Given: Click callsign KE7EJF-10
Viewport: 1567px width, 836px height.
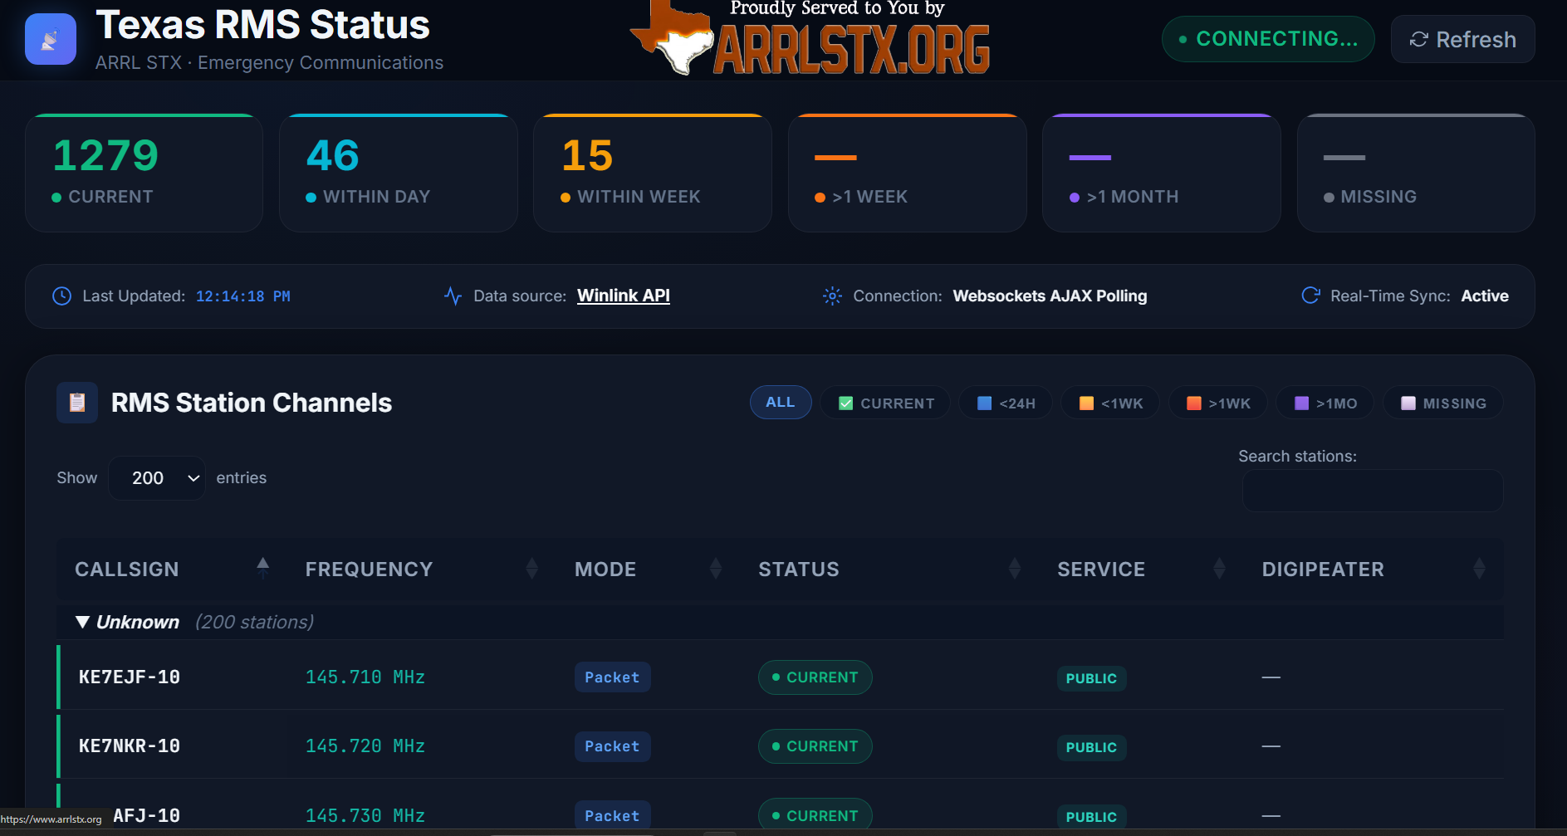Looking at the screenshot, I should pos(130,677).
